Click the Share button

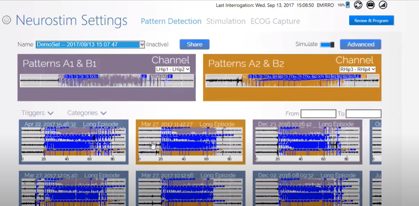[x=194, y=44]
